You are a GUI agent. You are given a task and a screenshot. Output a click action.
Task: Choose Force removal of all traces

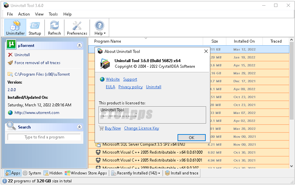click(37, 63)
